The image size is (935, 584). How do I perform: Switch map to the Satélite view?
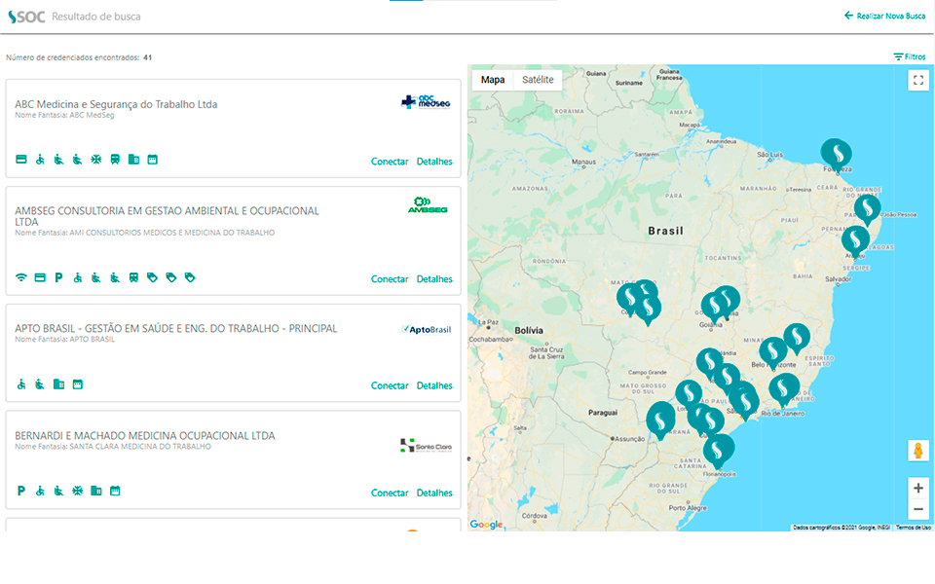(538, 80)
